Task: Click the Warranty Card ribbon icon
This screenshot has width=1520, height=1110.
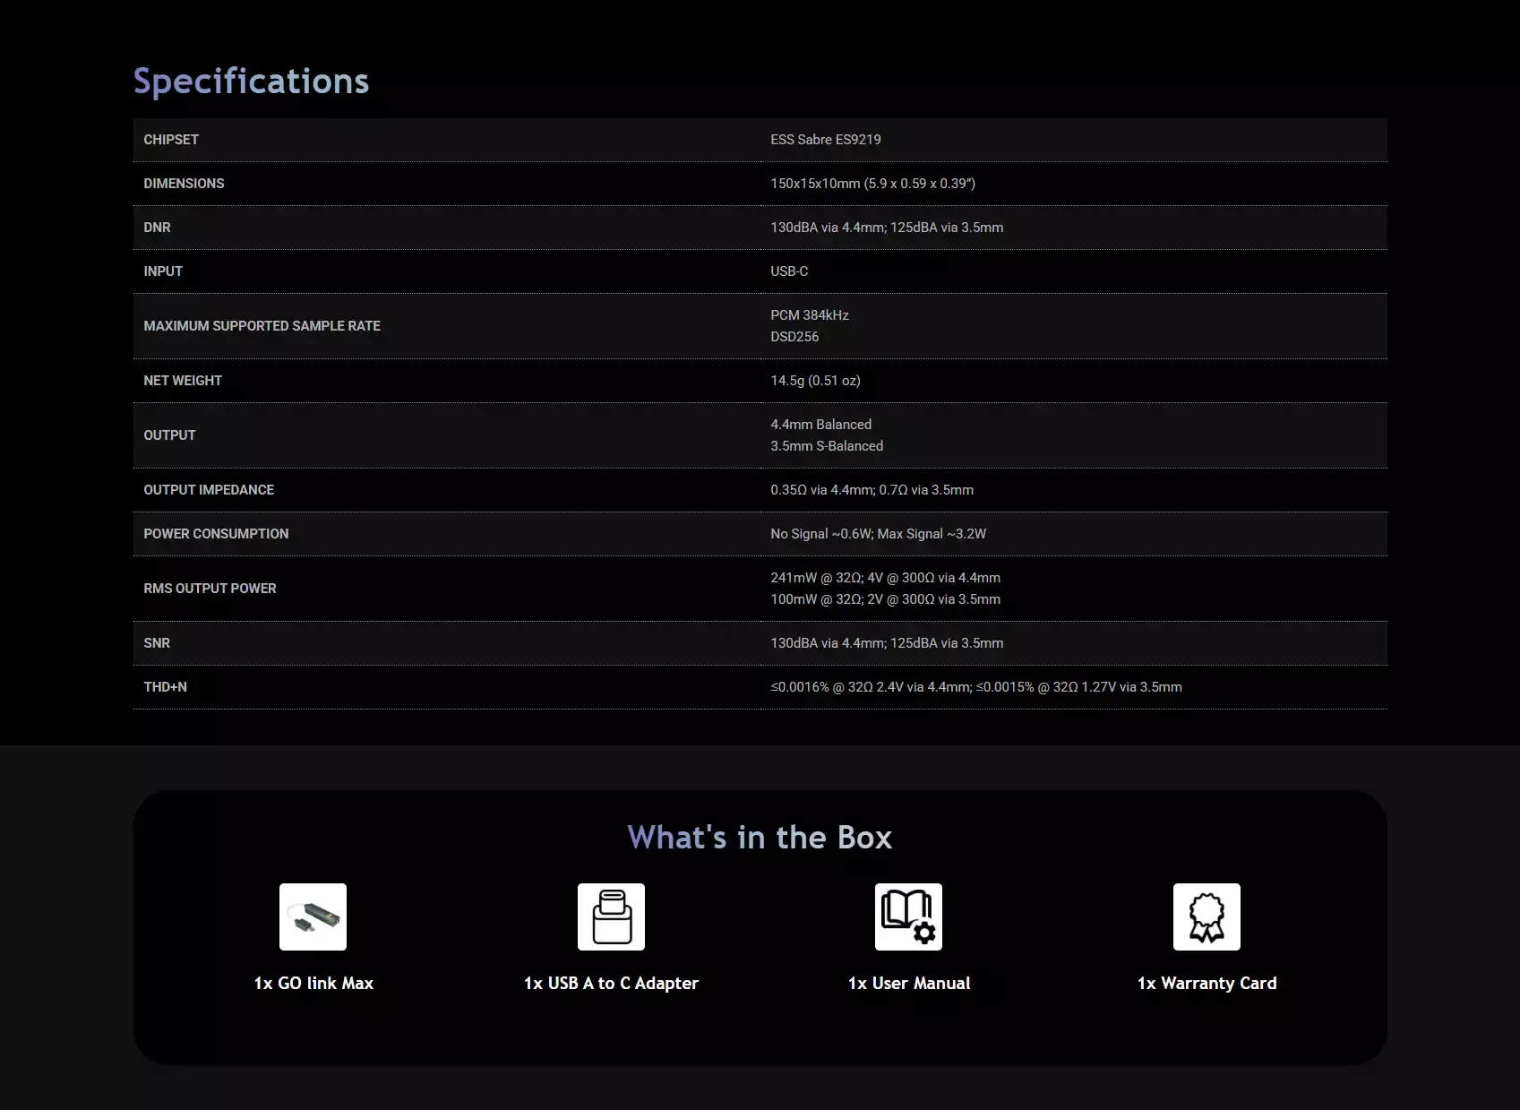Action: (1207, 916)
